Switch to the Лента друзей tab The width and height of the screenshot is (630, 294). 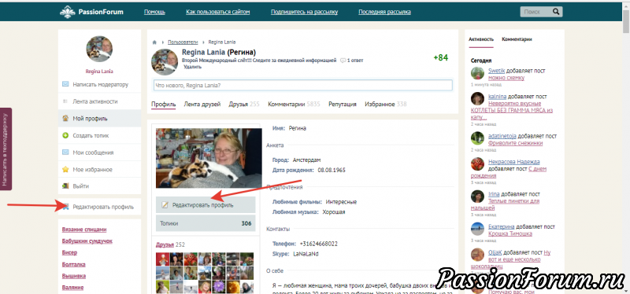click(202, 105)
